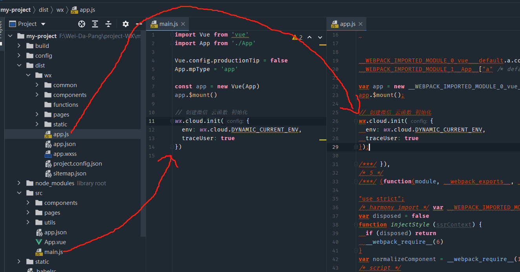Expand the common folder
The image size is (520, 272).
click(37, 85)
